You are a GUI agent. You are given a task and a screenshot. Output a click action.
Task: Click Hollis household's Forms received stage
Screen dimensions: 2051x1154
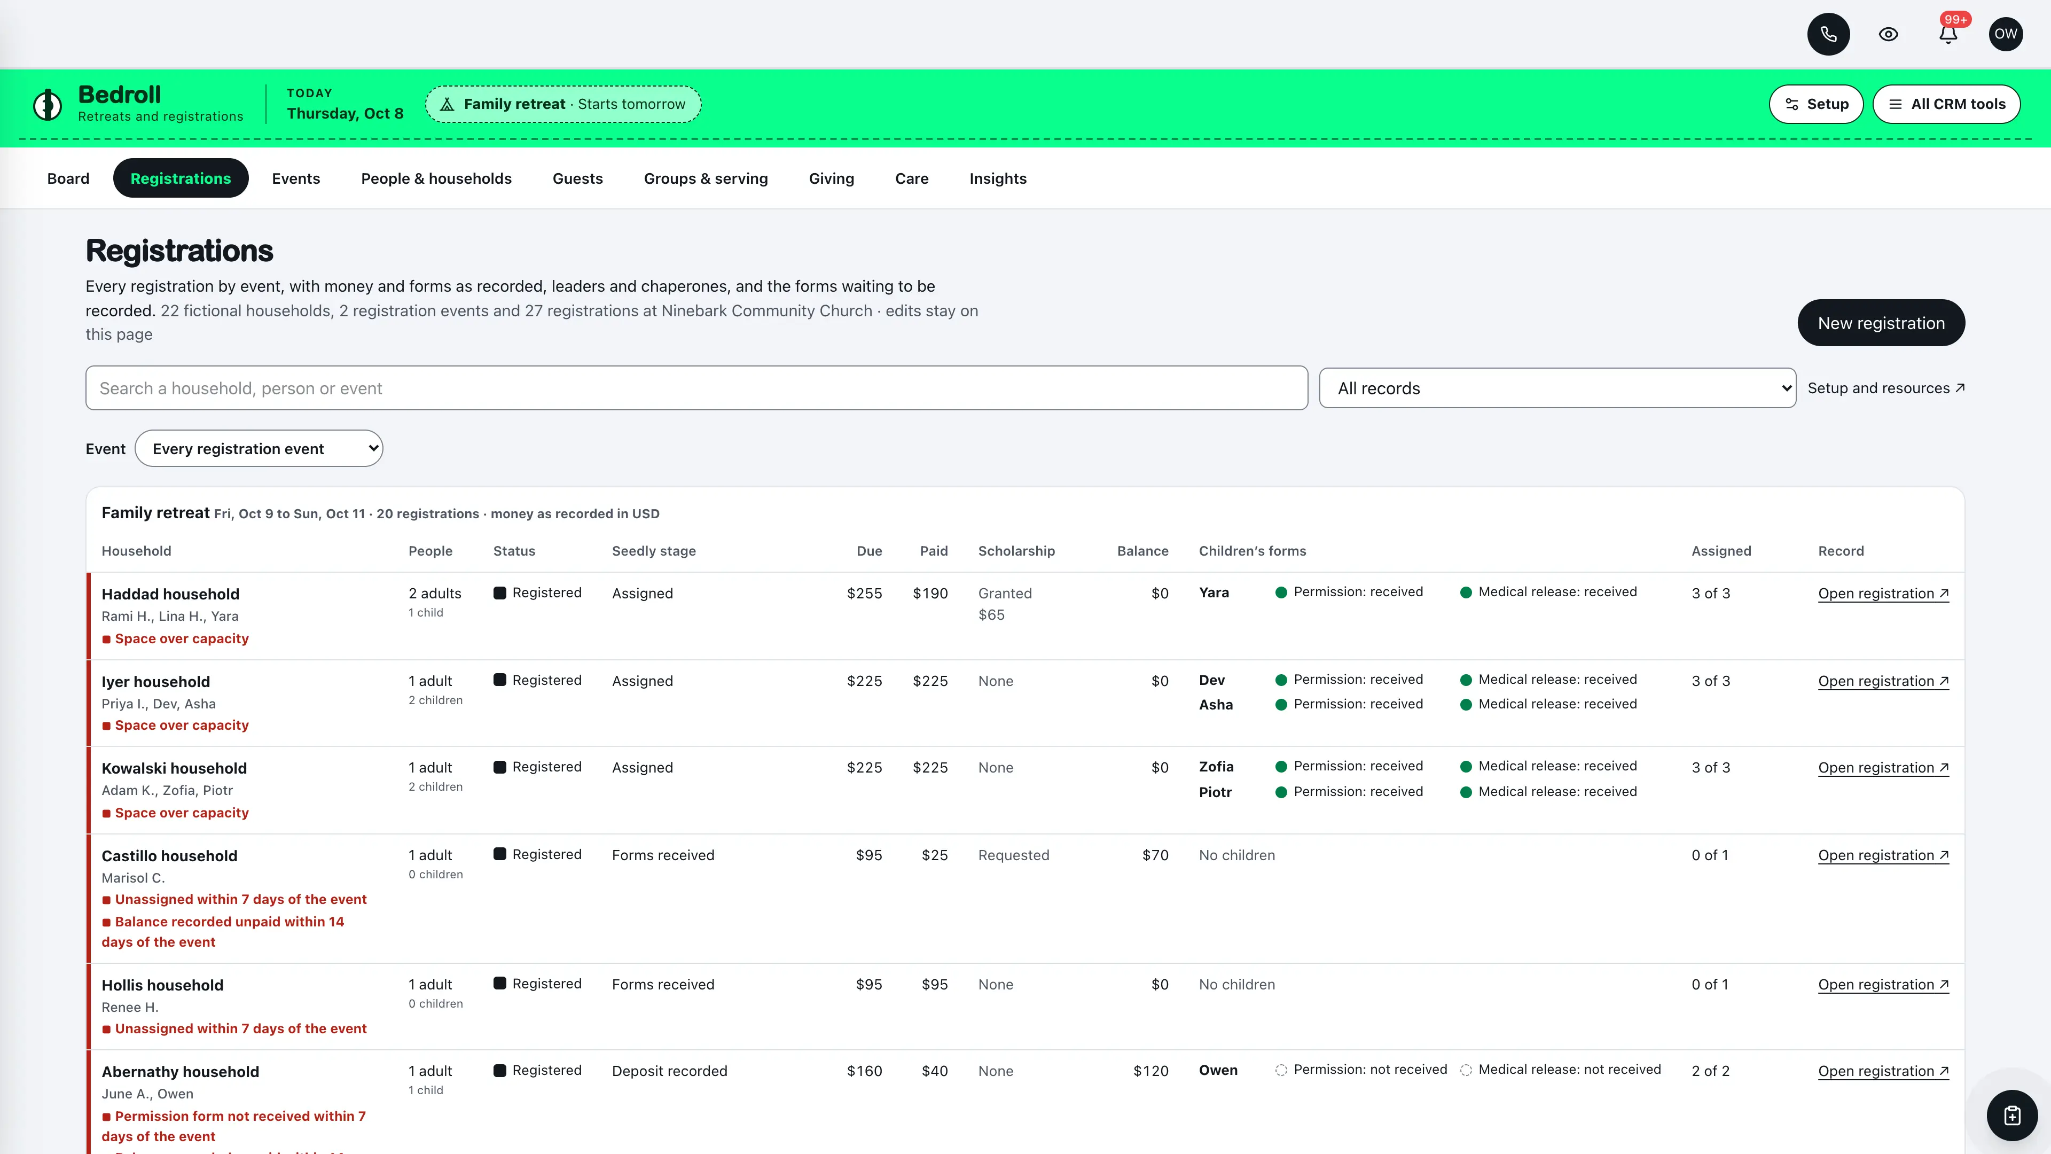coord(663,984)
